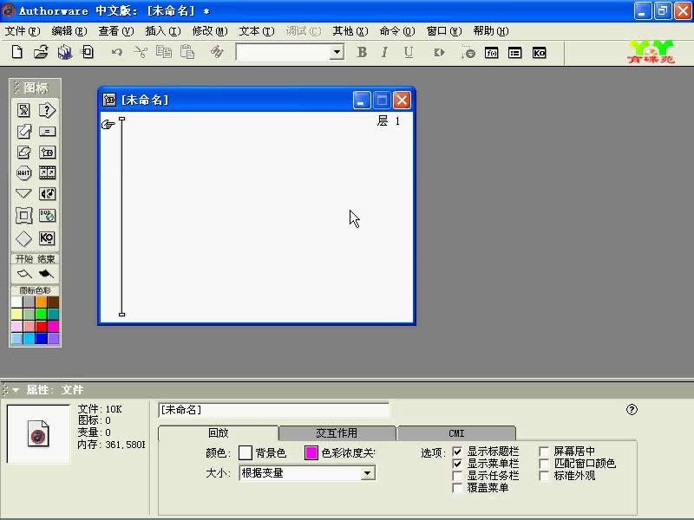This screenshot has height=520, width=694.
Task: Toggle Underline text formatting
Action: [409, 52]
